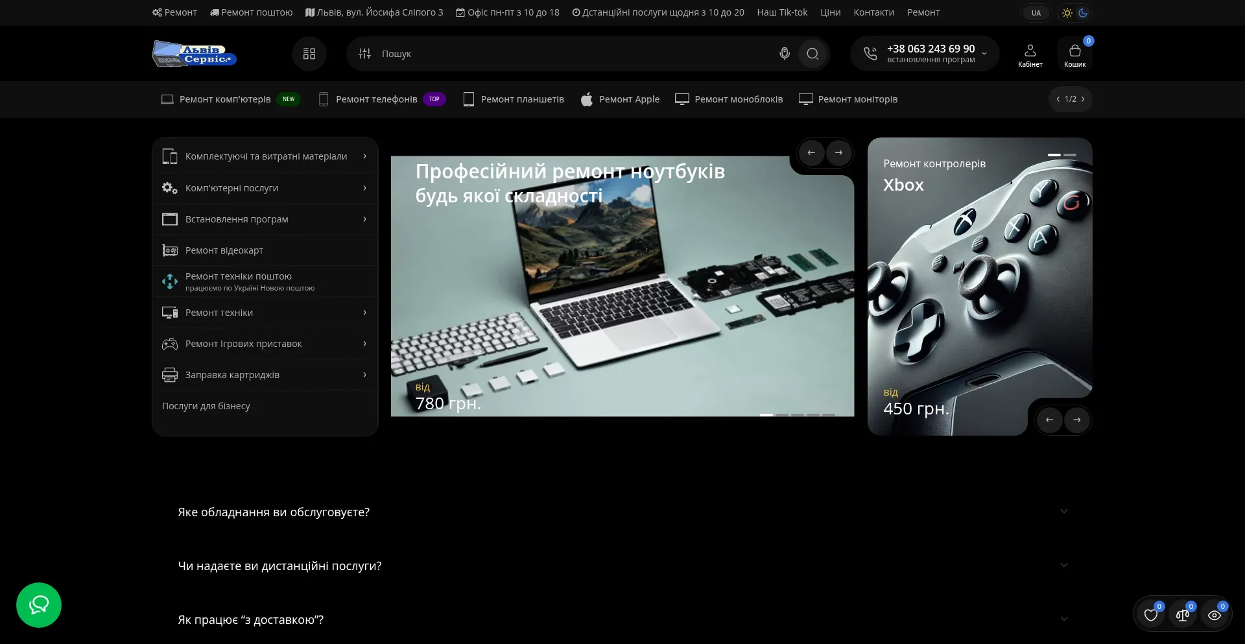This screenshot has height=644, width=1245.
Task: Expand Комп'ютерні послуги submenu arrow
Action: 365,188
